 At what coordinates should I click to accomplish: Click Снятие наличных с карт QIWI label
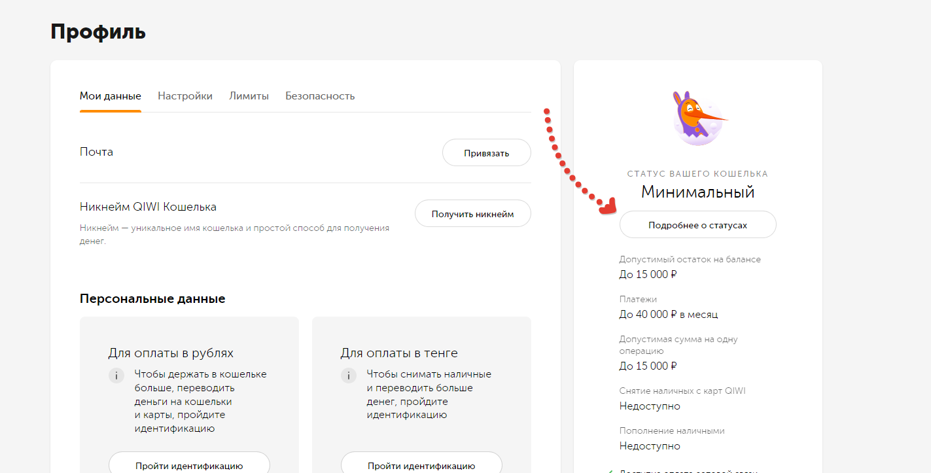click(682, 391)
